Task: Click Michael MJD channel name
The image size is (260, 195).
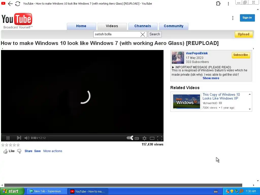Action: click(x=210, y=103)
